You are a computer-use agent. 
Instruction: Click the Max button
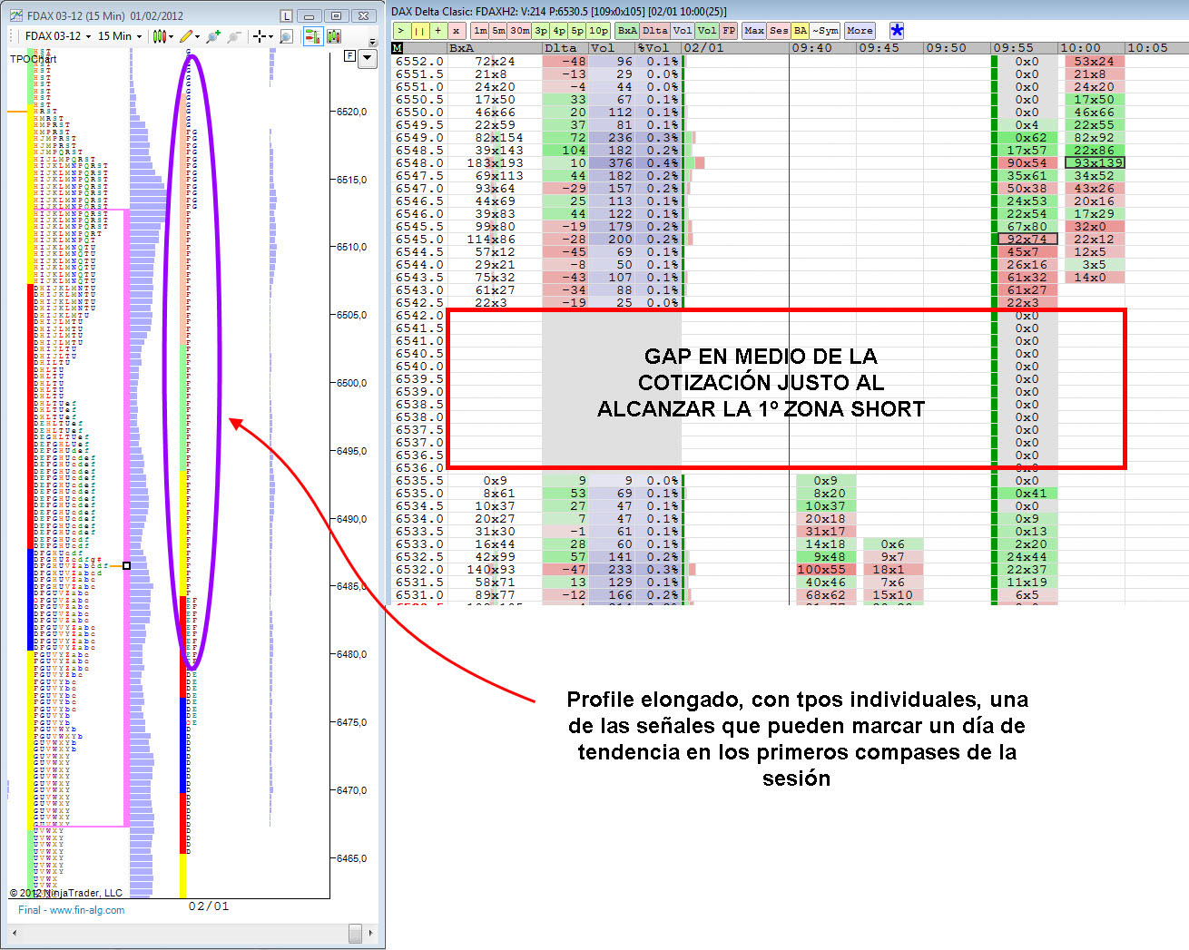pos(754,31)
